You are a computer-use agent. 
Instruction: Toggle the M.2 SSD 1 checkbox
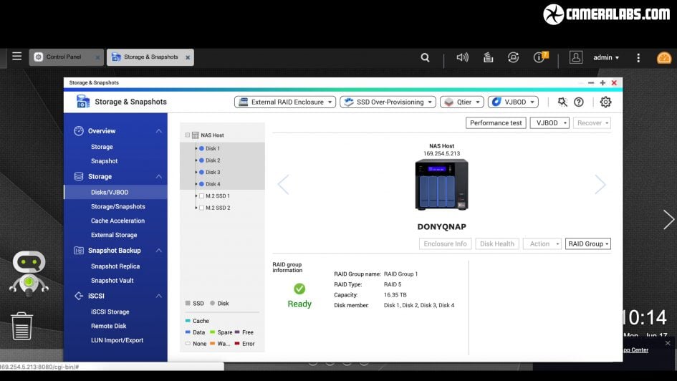pos(201,196)
